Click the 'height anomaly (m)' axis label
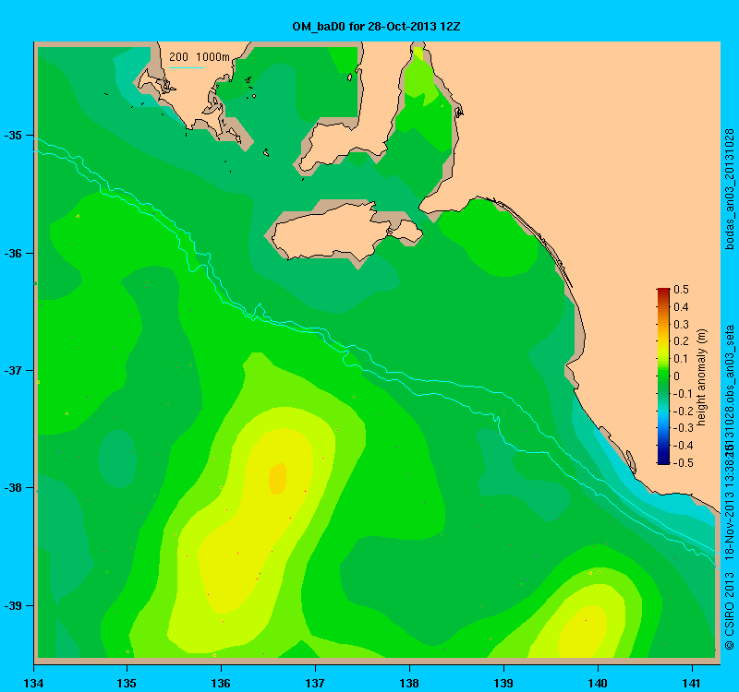The image size is (739, 692). [x=702, y=377]
